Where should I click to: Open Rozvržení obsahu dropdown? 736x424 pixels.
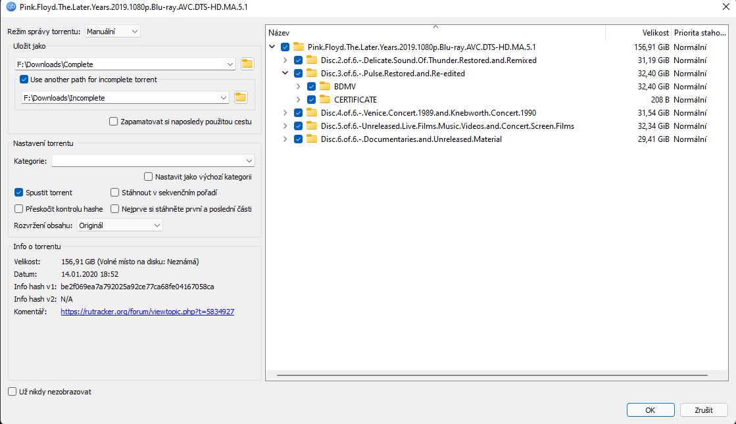[x=120, y=225]
